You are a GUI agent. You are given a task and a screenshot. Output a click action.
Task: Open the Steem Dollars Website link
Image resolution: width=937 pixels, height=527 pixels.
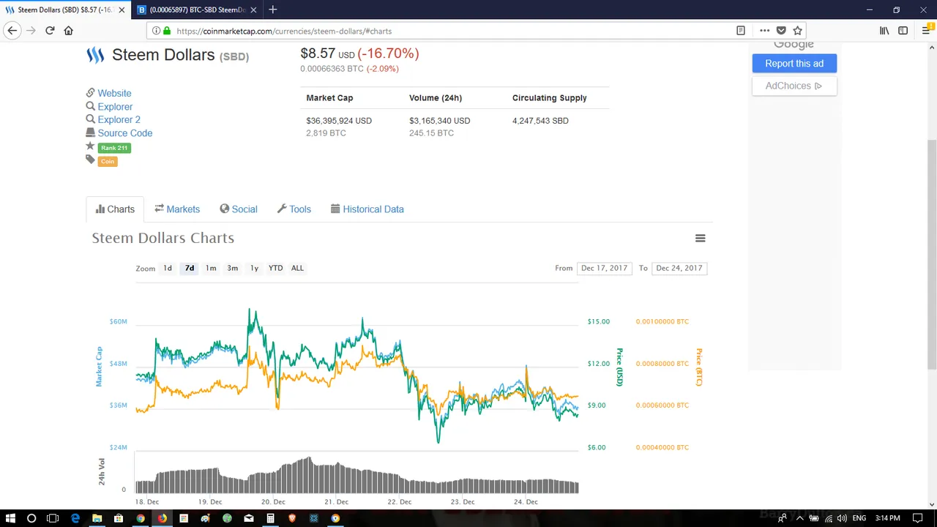click(x=114, y=93)
